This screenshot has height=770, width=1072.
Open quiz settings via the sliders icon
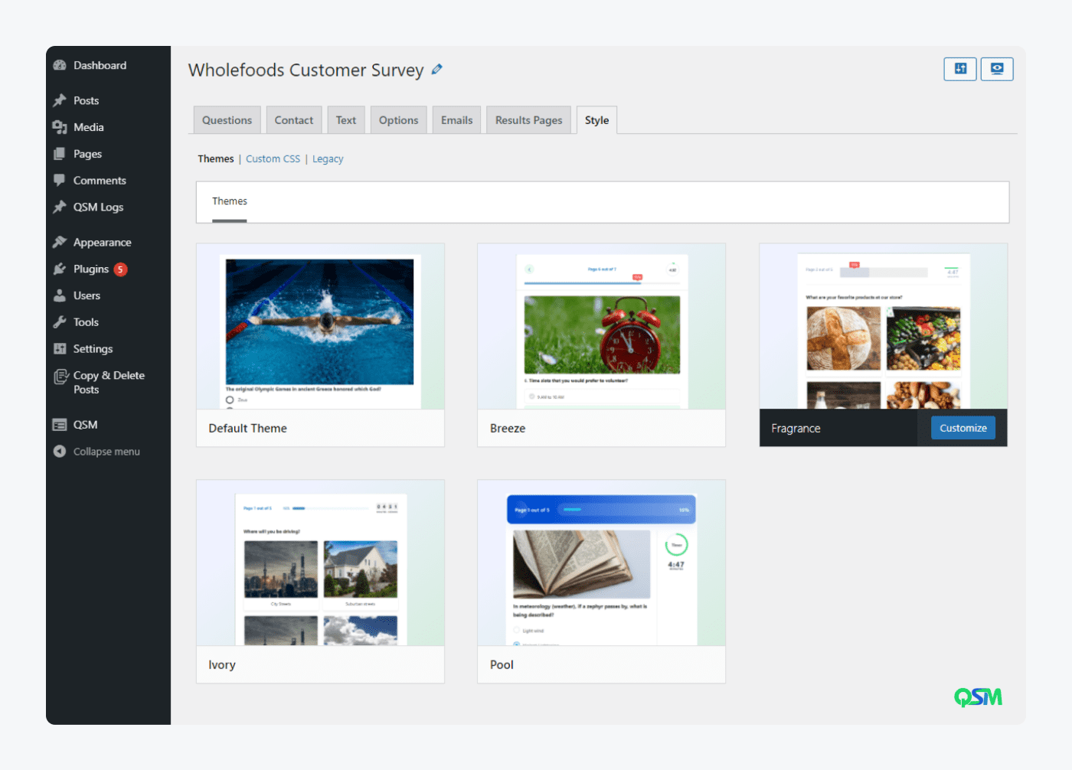(x=959, y=69)
